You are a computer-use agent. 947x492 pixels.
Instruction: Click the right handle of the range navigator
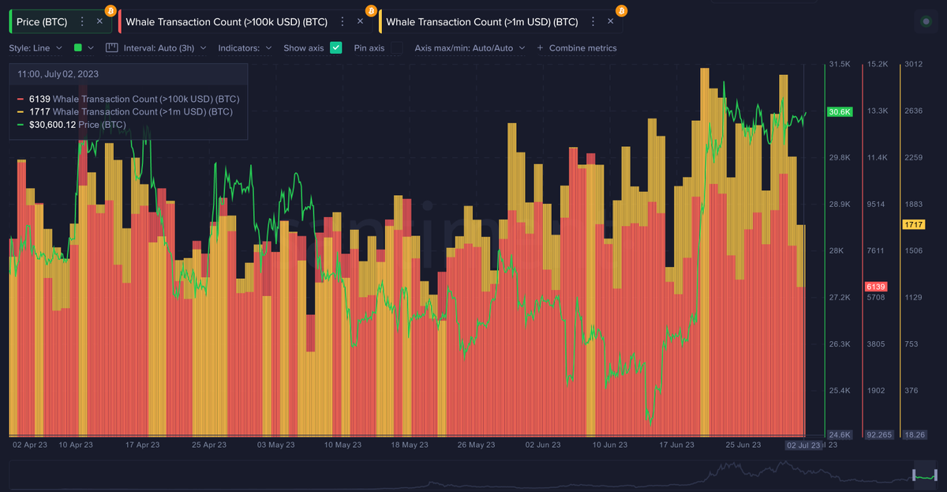[938, 475]
